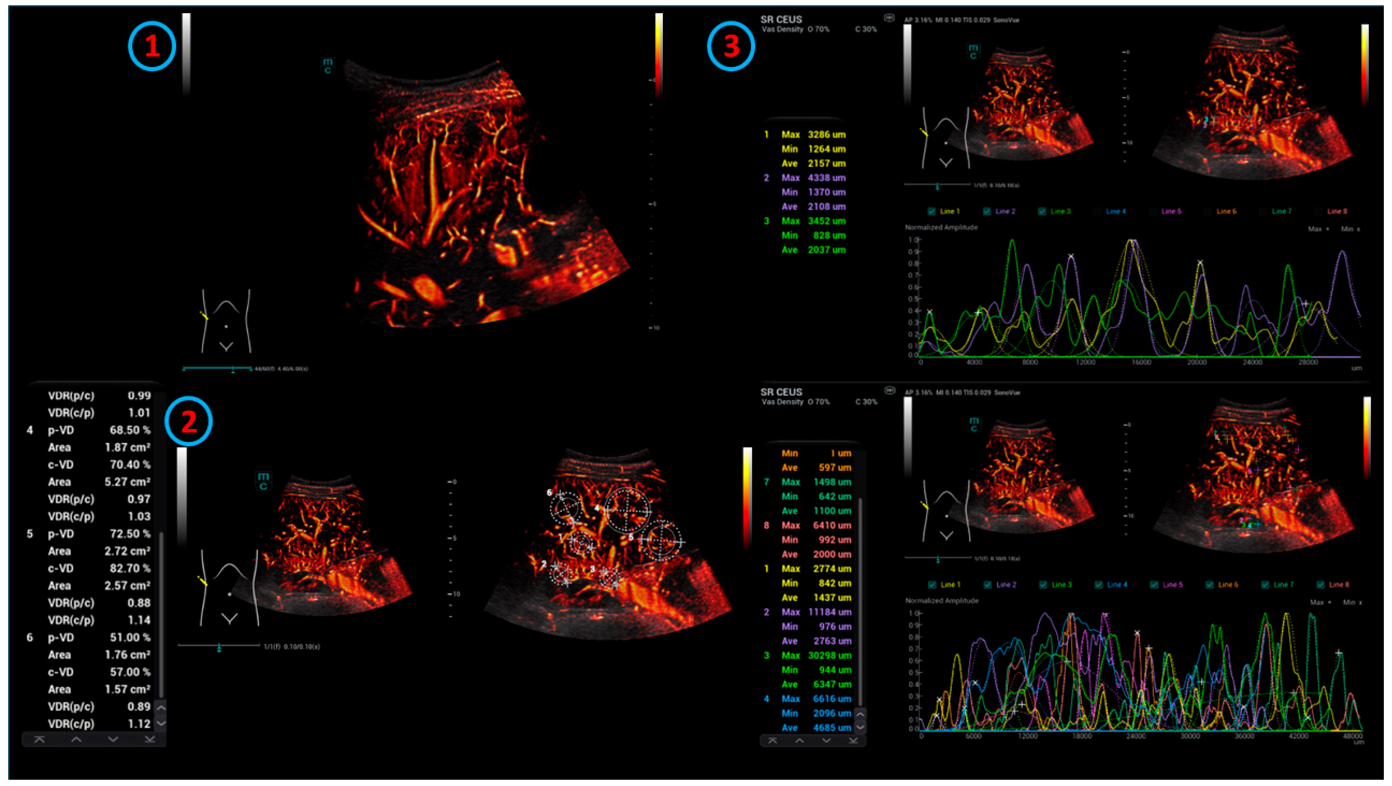Select circular ROI number 4 on density image
1392x786 pixels.
(627, 510)
